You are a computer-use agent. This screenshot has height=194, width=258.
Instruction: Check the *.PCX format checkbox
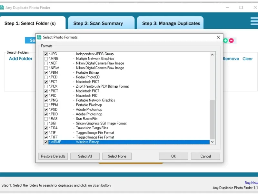46,86
